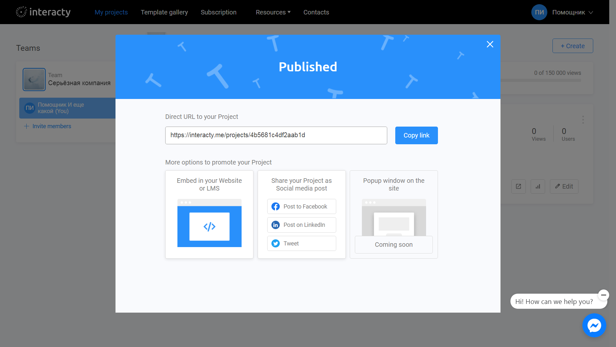This screenshot has width=616, height=347.
Task: Click the analytics bar chart icon
Action: click(538, 186)
